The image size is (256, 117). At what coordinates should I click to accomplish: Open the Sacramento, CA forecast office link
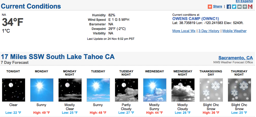[x=235, y=58]
